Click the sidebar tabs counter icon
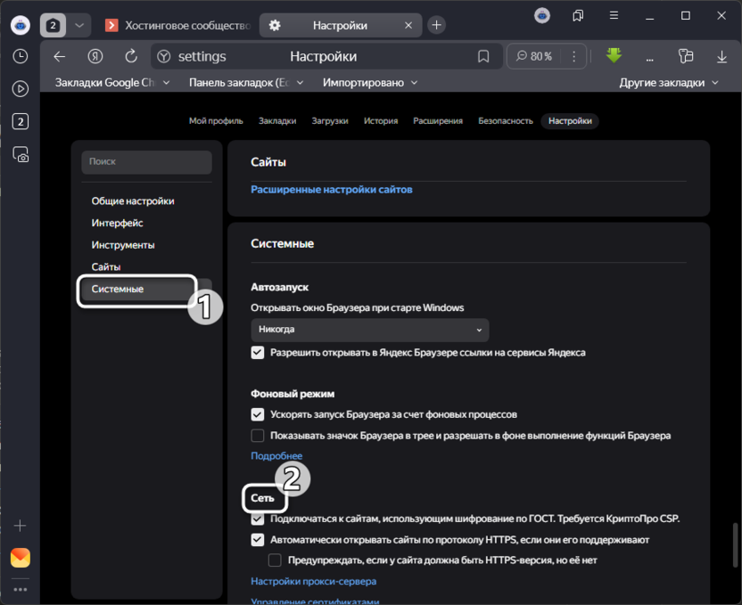742x605 pixels. tap(20, 121)
